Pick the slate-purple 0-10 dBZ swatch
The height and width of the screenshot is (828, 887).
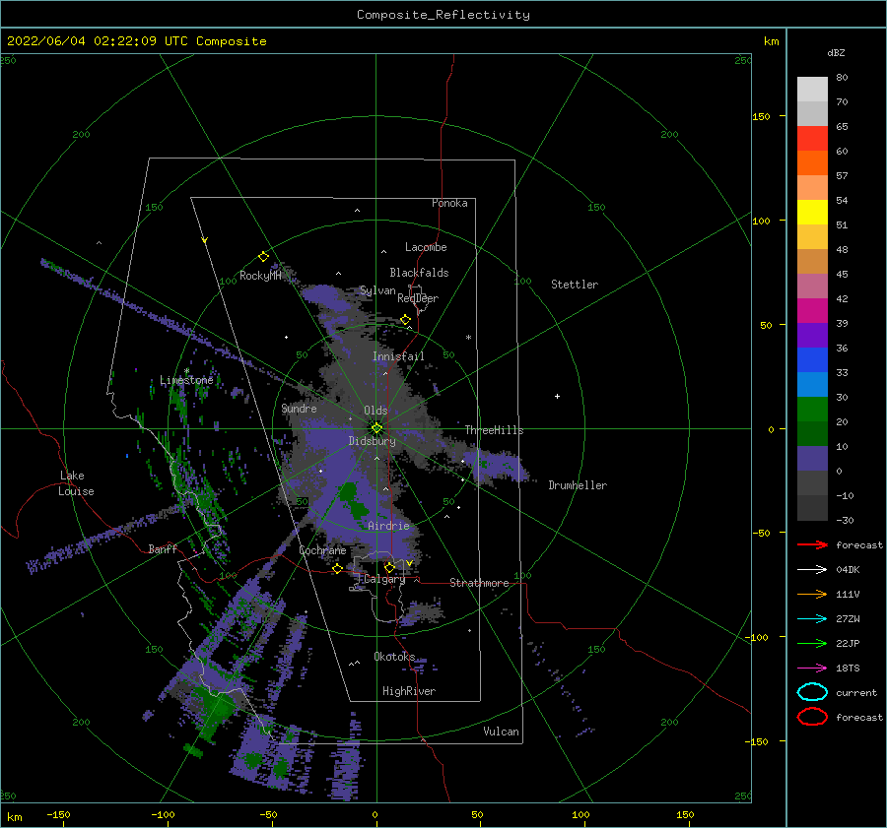812,458
